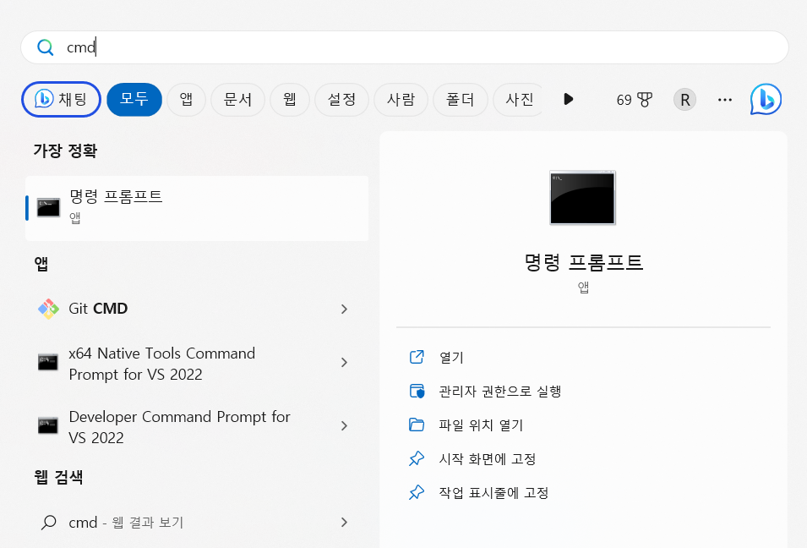Click the 열기 text in preview pane
Screen dimensions: 807x548
tap(451, 358)
